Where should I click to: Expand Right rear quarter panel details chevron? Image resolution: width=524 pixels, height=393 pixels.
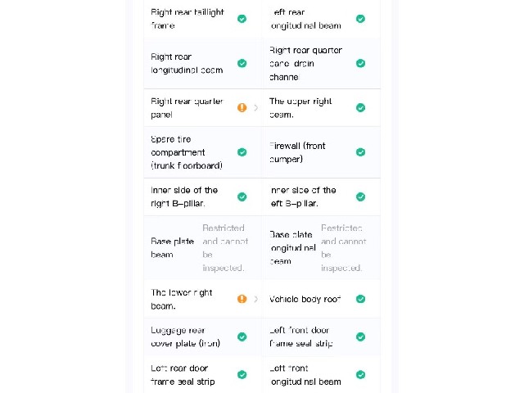point(256,107)
